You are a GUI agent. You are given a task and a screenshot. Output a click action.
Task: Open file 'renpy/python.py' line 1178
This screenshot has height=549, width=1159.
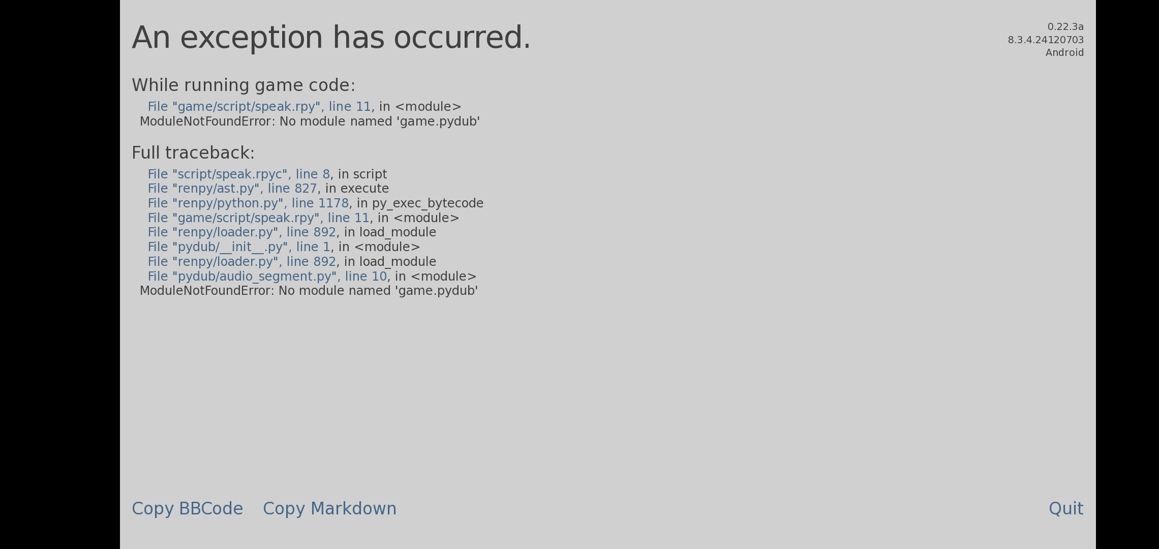point(248,203)
